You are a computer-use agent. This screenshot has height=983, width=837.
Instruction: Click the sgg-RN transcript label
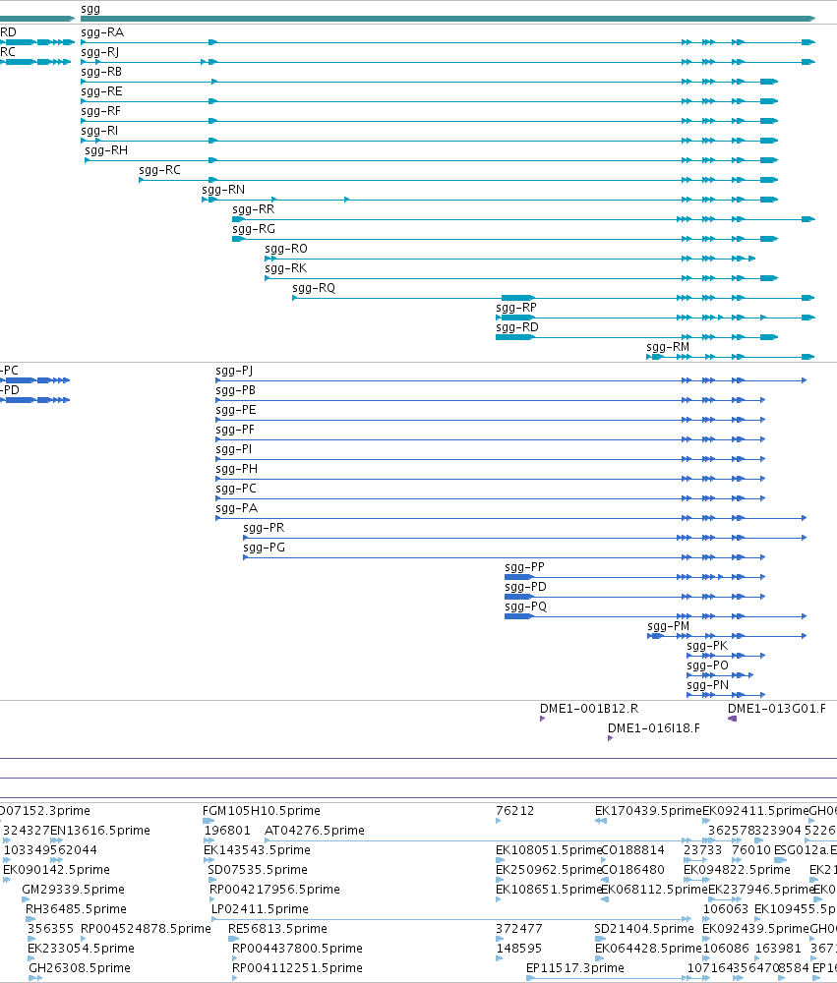(223, 190)
